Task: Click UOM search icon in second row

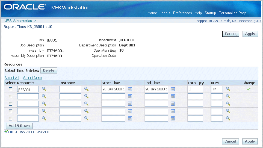Action: click(x=228, y=96)
